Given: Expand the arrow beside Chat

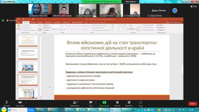Looking at the screenshot, I should click(x=96, y=102).
